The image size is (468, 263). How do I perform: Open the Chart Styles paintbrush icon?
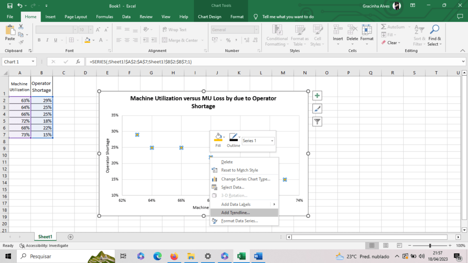[x=317, y=109]
